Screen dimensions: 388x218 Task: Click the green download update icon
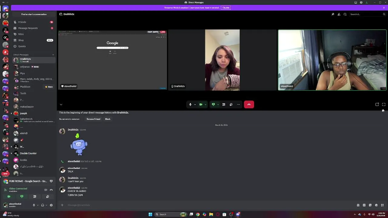pyautogui.click(x=366, y=2)
